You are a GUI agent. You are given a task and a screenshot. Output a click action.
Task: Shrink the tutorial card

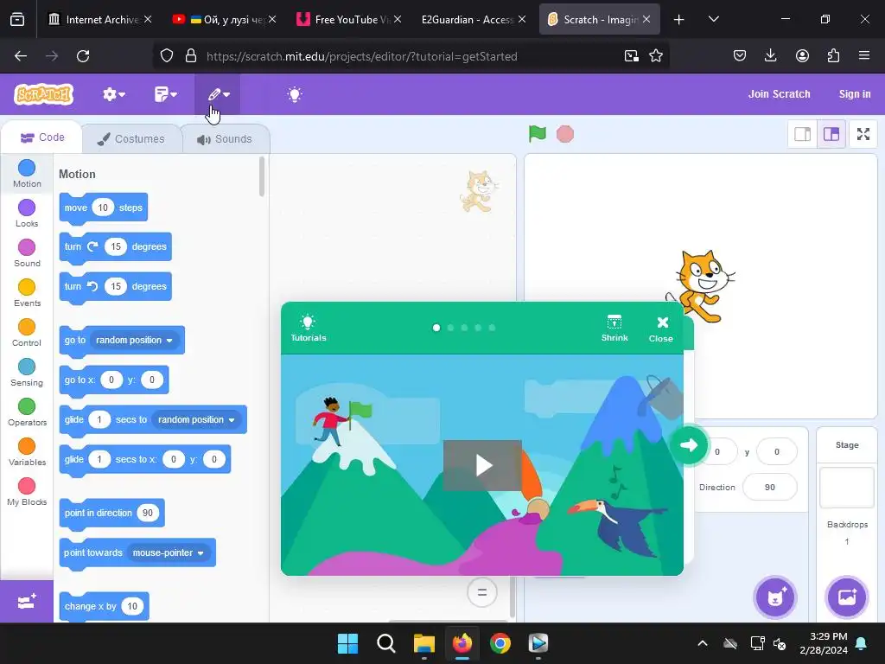click(x=614, y=328)
